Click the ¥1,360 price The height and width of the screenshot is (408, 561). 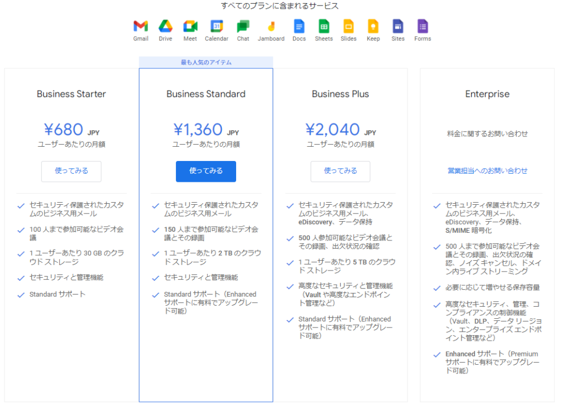click(198, 129)
